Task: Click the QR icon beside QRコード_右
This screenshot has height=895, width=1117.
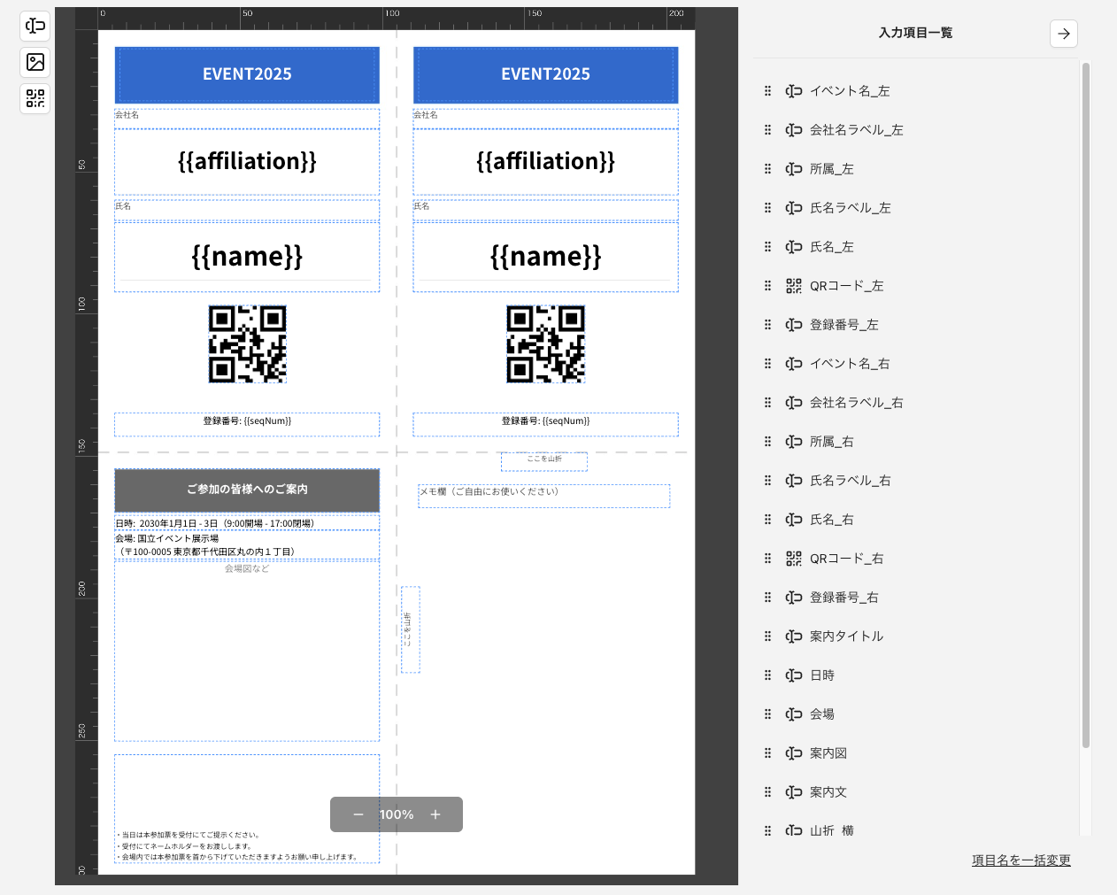Action: tap(794, 559)
